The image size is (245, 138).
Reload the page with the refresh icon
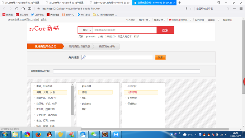[x=17, y=9]
